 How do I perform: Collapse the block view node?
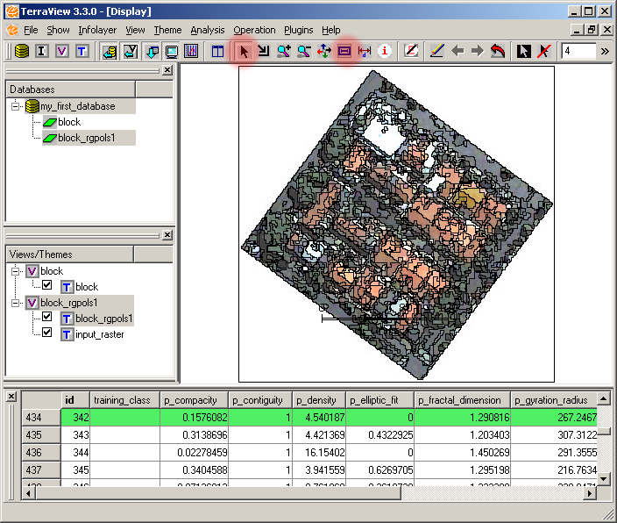pos(16,271)
